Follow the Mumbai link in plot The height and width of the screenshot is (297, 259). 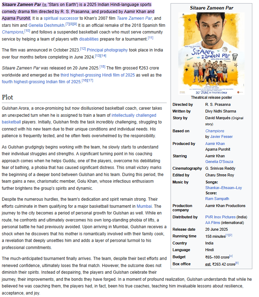(144, 206)
